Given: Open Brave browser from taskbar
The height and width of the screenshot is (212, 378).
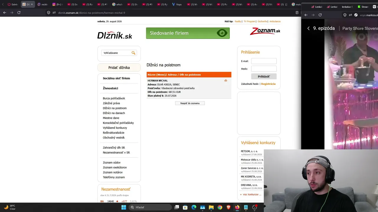Looking at the screenshot, I should coord(229,207).
